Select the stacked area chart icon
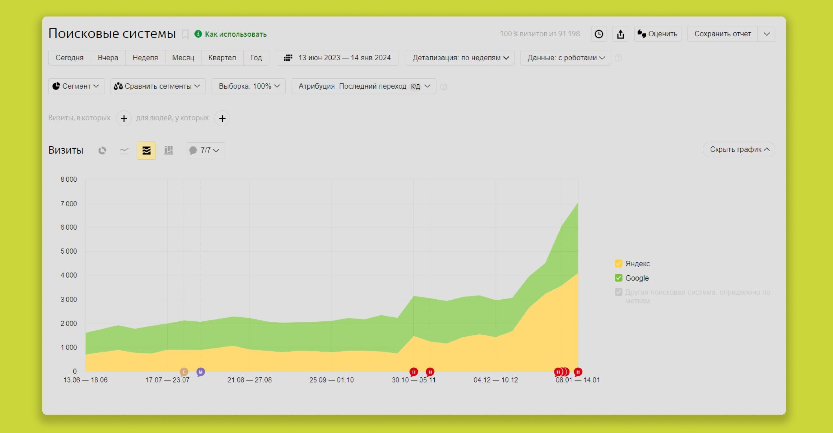This screenshot has height=433, width=833. [146, 151]
